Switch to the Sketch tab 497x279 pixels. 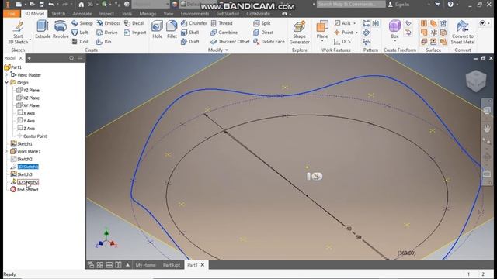click(58, 14)
